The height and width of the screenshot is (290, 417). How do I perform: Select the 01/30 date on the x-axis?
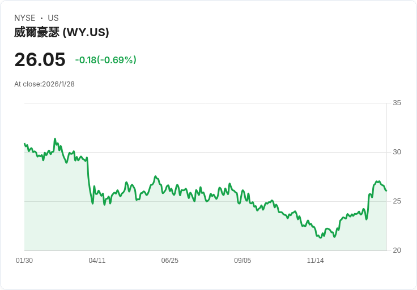click(x=24, y=261)
